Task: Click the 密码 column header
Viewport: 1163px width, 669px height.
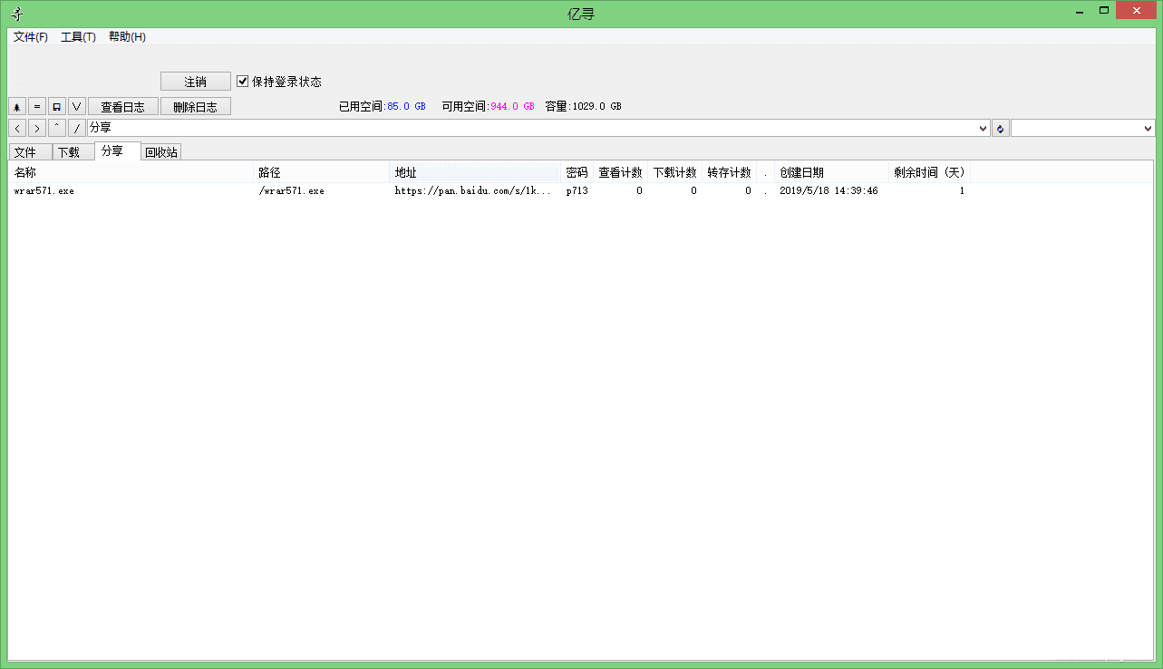Action: point(577,172)
